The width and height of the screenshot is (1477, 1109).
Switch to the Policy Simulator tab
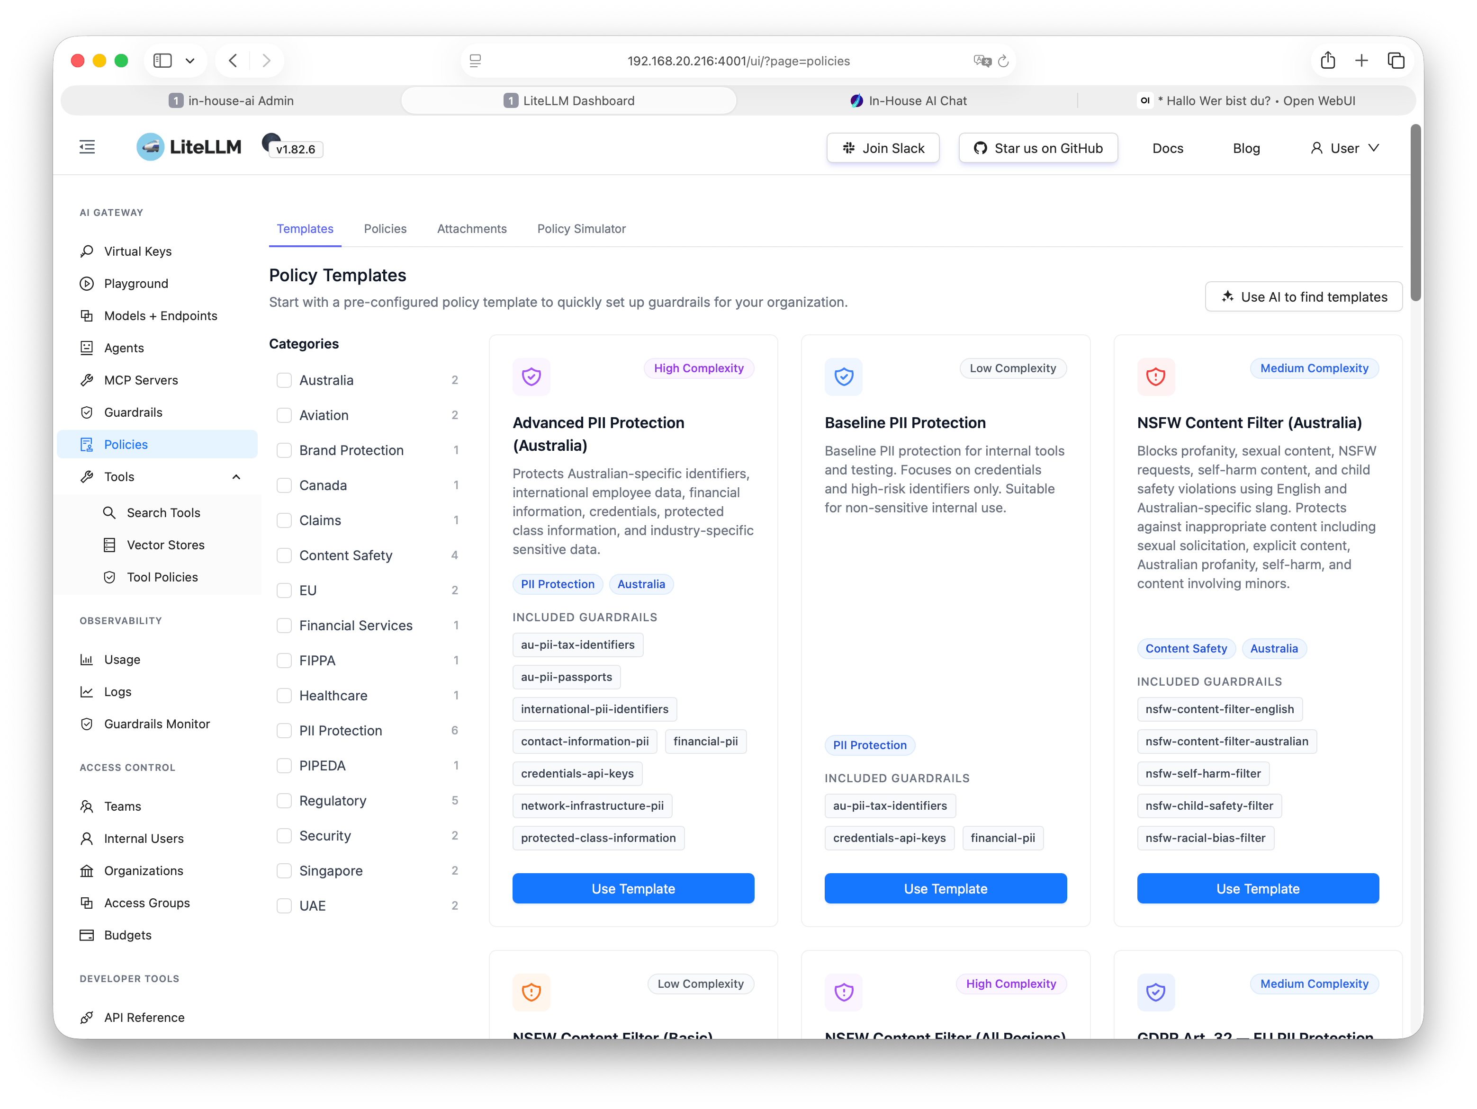[581, 229]
